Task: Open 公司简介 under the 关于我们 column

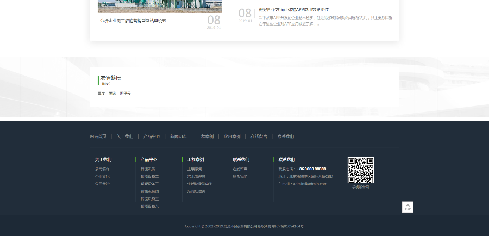Action: 102,169
